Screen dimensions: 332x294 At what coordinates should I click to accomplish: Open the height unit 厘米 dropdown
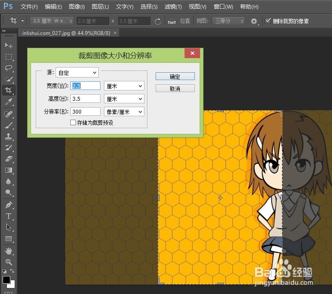point(124,99)
